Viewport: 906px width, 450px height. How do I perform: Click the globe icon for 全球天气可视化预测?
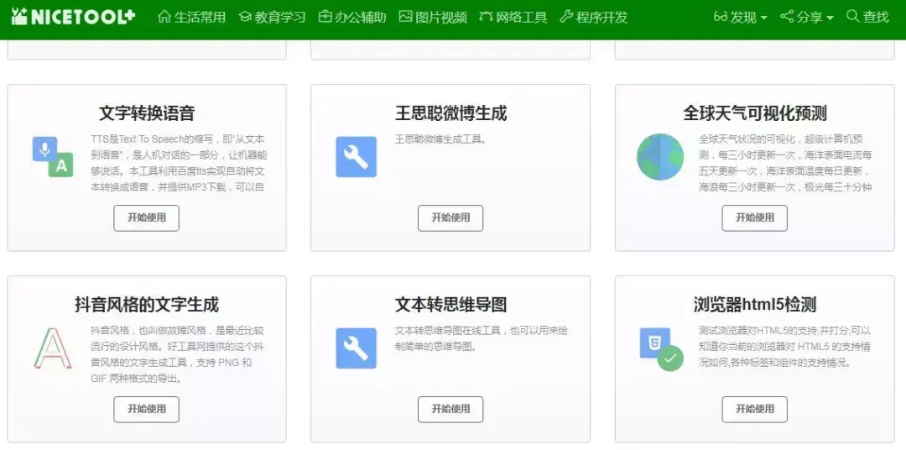point(660,157)
